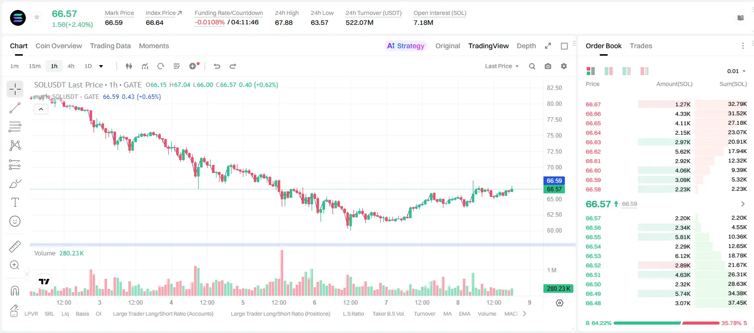Select the trend line drawing tool

click(15, 108)
